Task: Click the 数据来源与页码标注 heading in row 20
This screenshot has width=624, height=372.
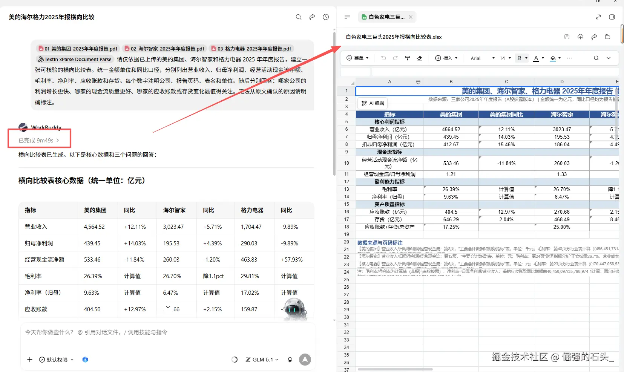Action: [380, 243]
